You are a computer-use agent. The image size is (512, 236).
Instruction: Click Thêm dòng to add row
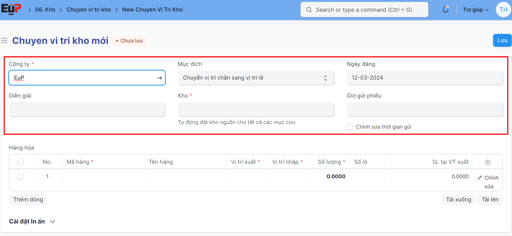[x=28, y=199]
